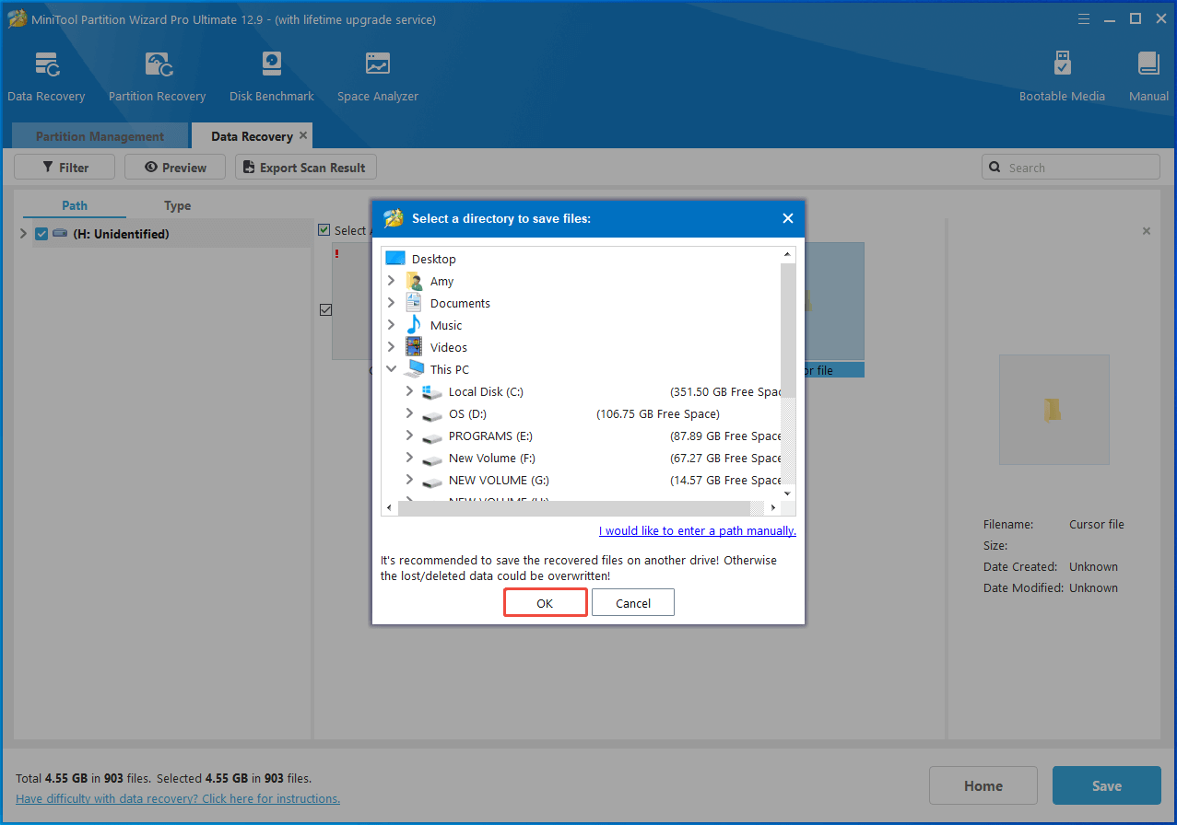The image size is (1177, 825).
Task: Click scroll down arrow in folder tree
Action: point(788,494)
